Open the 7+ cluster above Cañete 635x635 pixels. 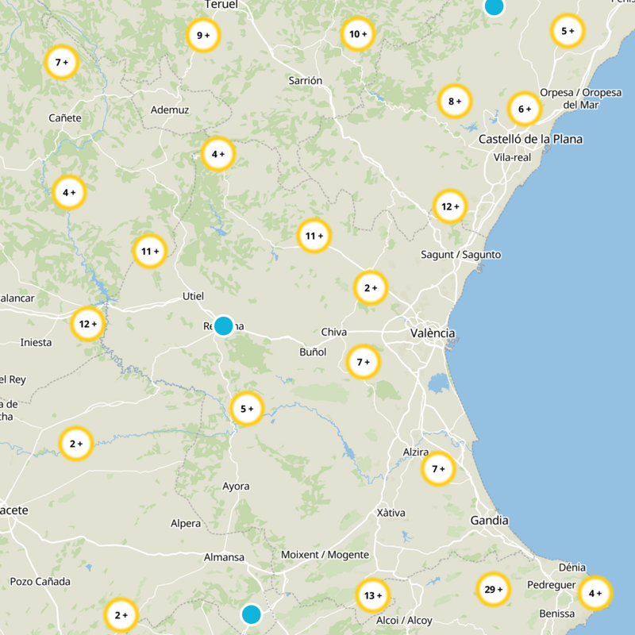click(62, 63)
